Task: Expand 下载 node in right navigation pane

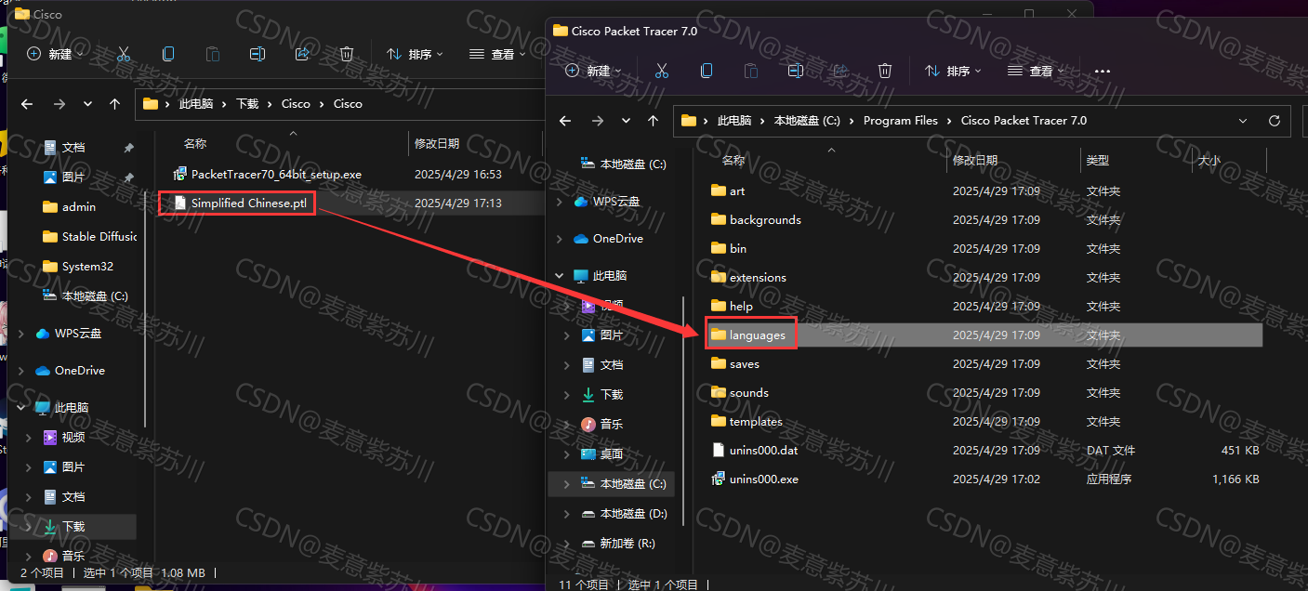Action: 566,395
